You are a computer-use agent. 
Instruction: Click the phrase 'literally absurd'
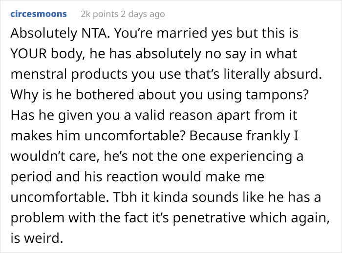tap(273, 75)
